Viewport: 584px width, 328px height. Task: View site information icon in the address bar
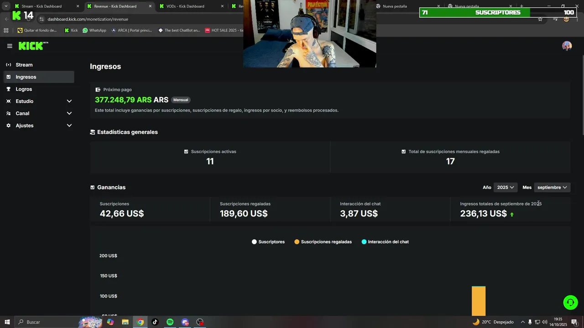(x=42, y=19)
